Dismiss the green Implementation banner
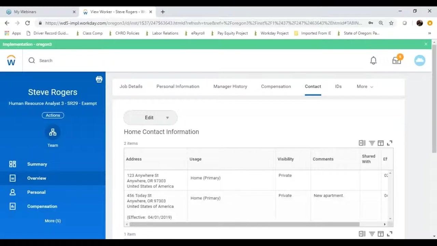 coord(426,44)
